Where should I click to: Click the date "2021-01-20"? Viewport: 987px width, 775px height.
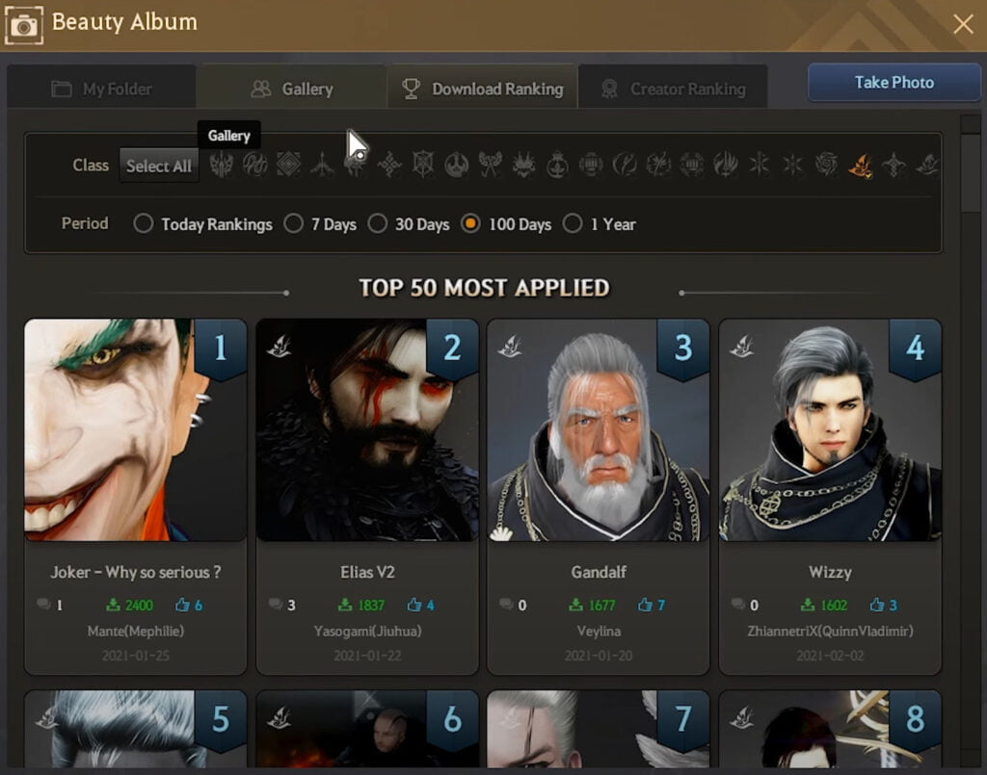click(599, 656)
